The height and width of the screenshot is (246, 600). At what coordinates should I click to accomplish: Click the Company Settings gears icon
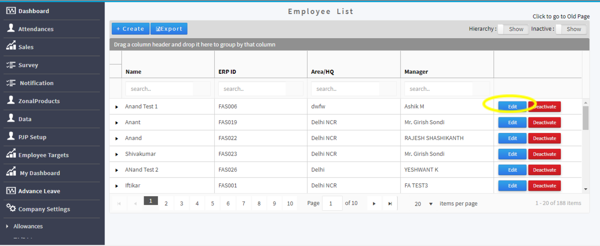pyautogui.click(x=11, y=208)
